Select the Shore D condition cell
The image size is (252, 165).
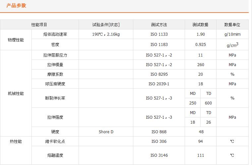106,132
